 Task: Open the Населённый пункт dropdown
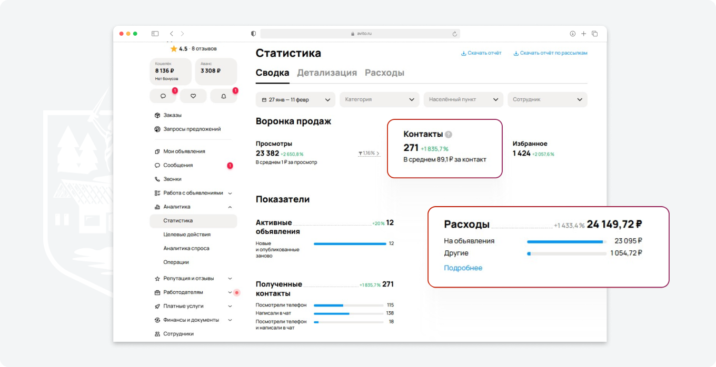pos(463,99)
